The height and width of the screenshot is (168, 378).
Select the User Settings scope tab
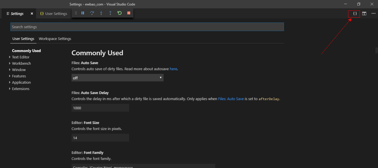tap(23, 39)
